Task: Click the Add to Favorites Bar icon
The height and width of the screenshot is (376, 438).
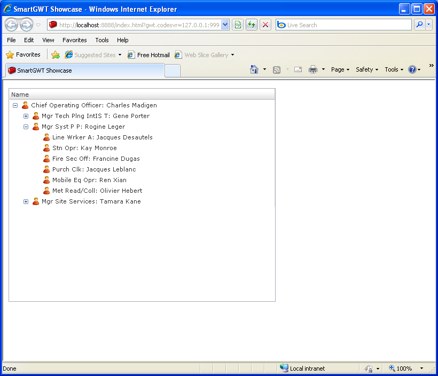Action: tap(56, 55)
